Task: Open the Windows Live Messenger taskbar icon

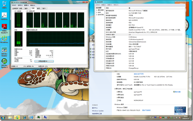Action: click(17, 117)
